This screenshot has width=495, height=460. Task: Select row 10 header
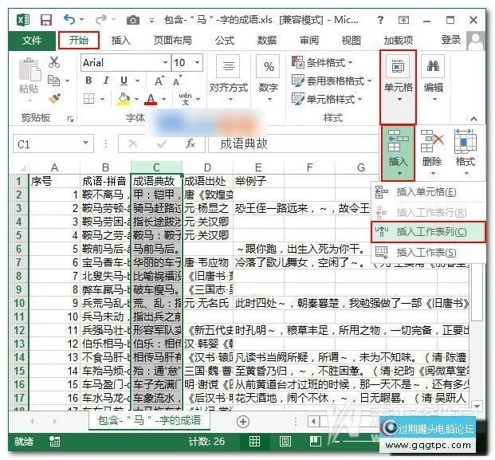[x=19, y=303]
